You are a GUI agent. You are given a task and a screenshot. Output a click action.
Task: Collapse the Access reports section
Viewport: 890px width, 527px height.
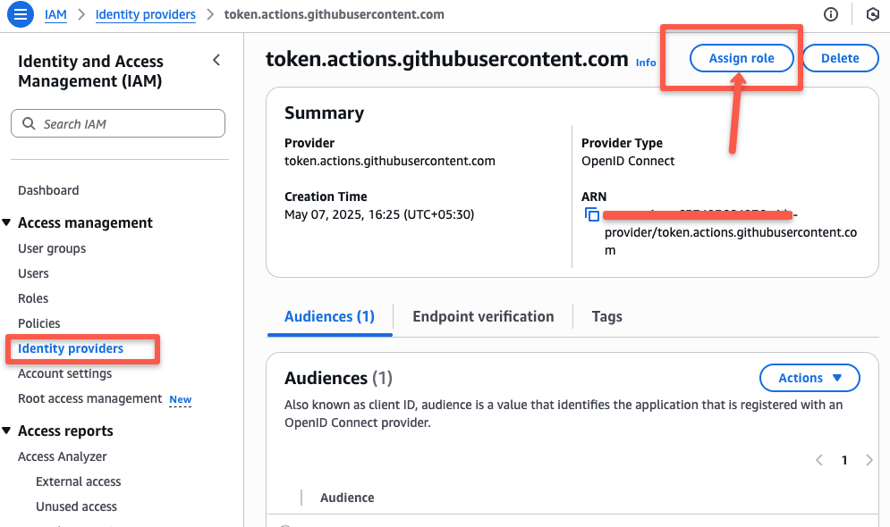[6, 431]
